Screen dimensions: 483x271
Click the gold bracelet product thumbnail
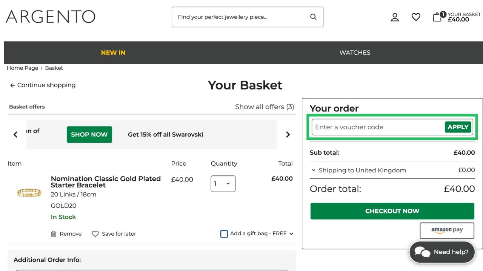click(29, 193)
